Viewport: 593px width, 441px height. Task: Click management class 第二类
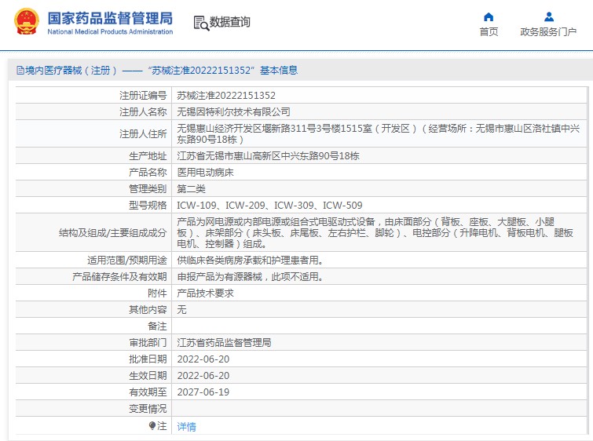pyautogui.click(x=191, y=188)
